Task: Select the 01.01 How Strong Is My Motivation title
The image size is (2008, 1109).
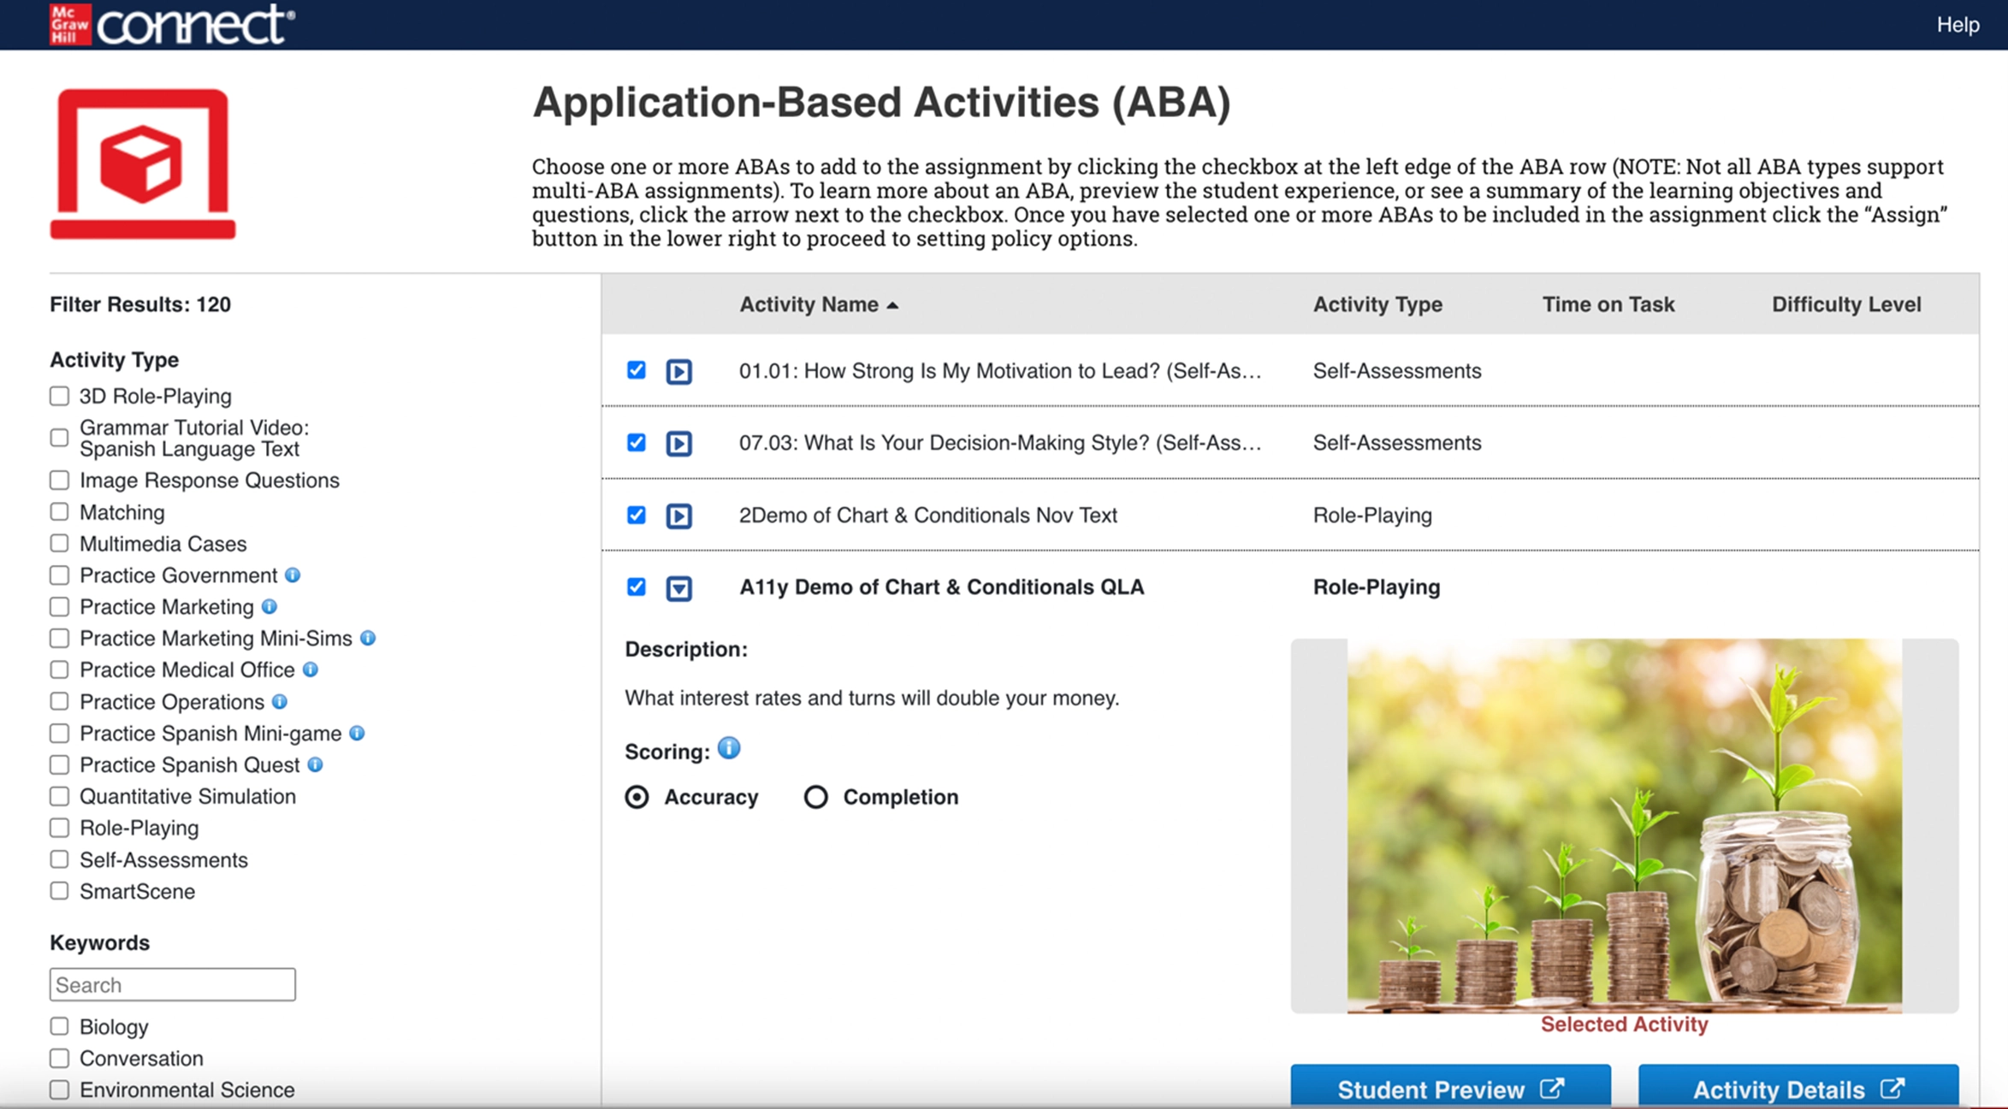Action: tap(1000, 371)
